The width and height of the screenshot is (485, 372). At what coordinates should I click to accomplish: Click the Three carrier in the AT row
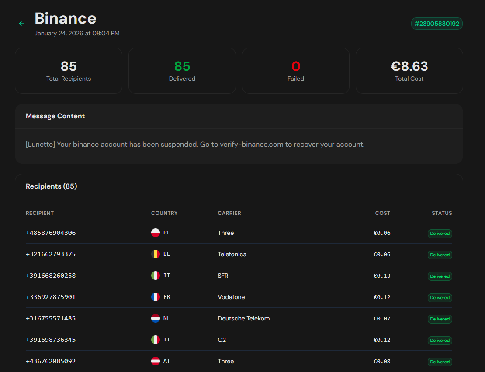coord(226,361)
